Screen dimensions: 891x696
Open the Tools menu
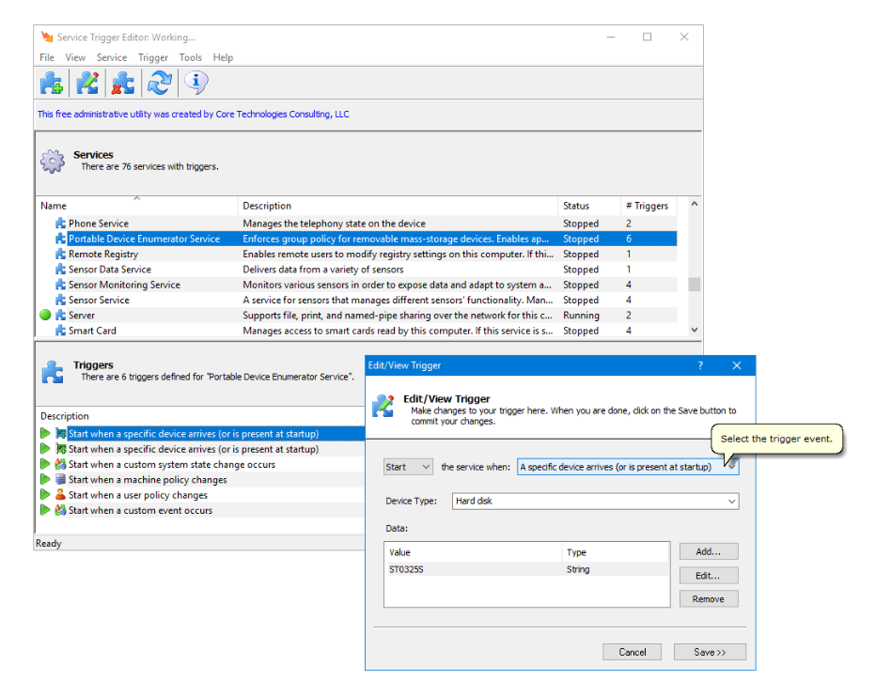pyautogui.click(x=191, y=57)
